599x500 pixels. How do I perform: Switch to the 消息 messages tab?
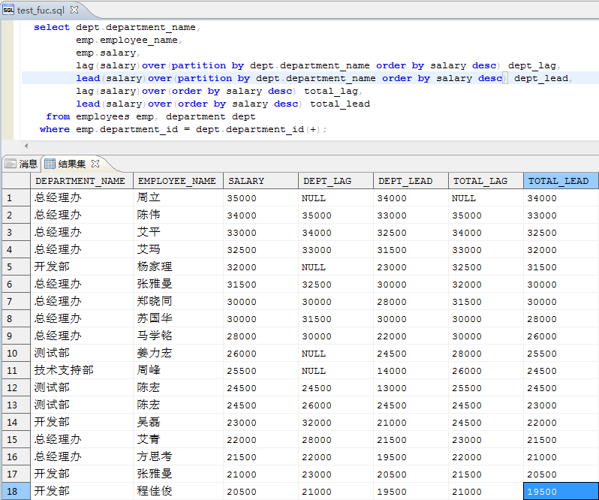21,164
